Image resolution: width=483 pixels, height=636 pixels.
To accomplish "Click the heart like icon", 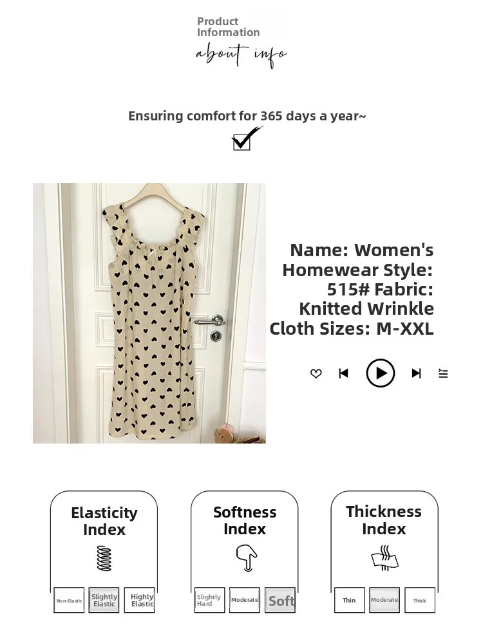I will (x=316, y=373).
